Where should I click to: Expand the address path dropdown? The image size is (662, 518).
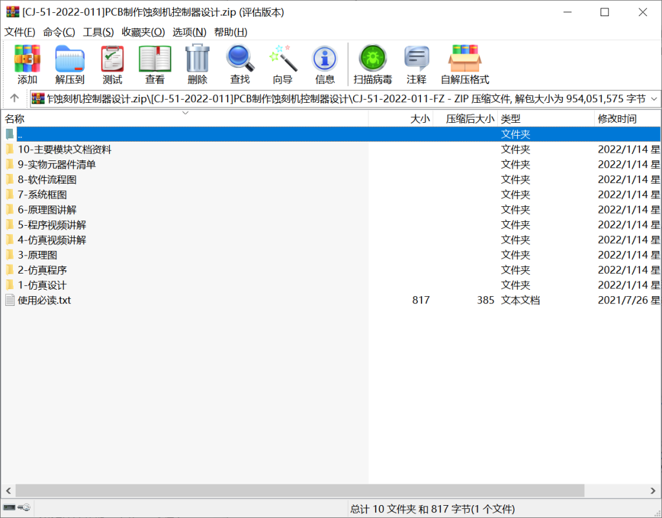653,99
